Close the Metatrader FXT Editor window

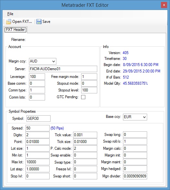pyautogui.click(x=164, y=5)
